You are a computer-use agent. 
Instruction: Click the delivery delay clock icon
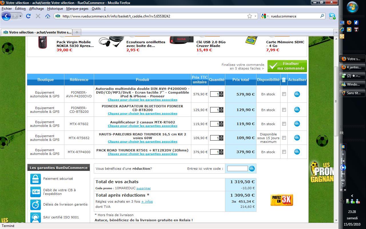[x=35, y=204]
